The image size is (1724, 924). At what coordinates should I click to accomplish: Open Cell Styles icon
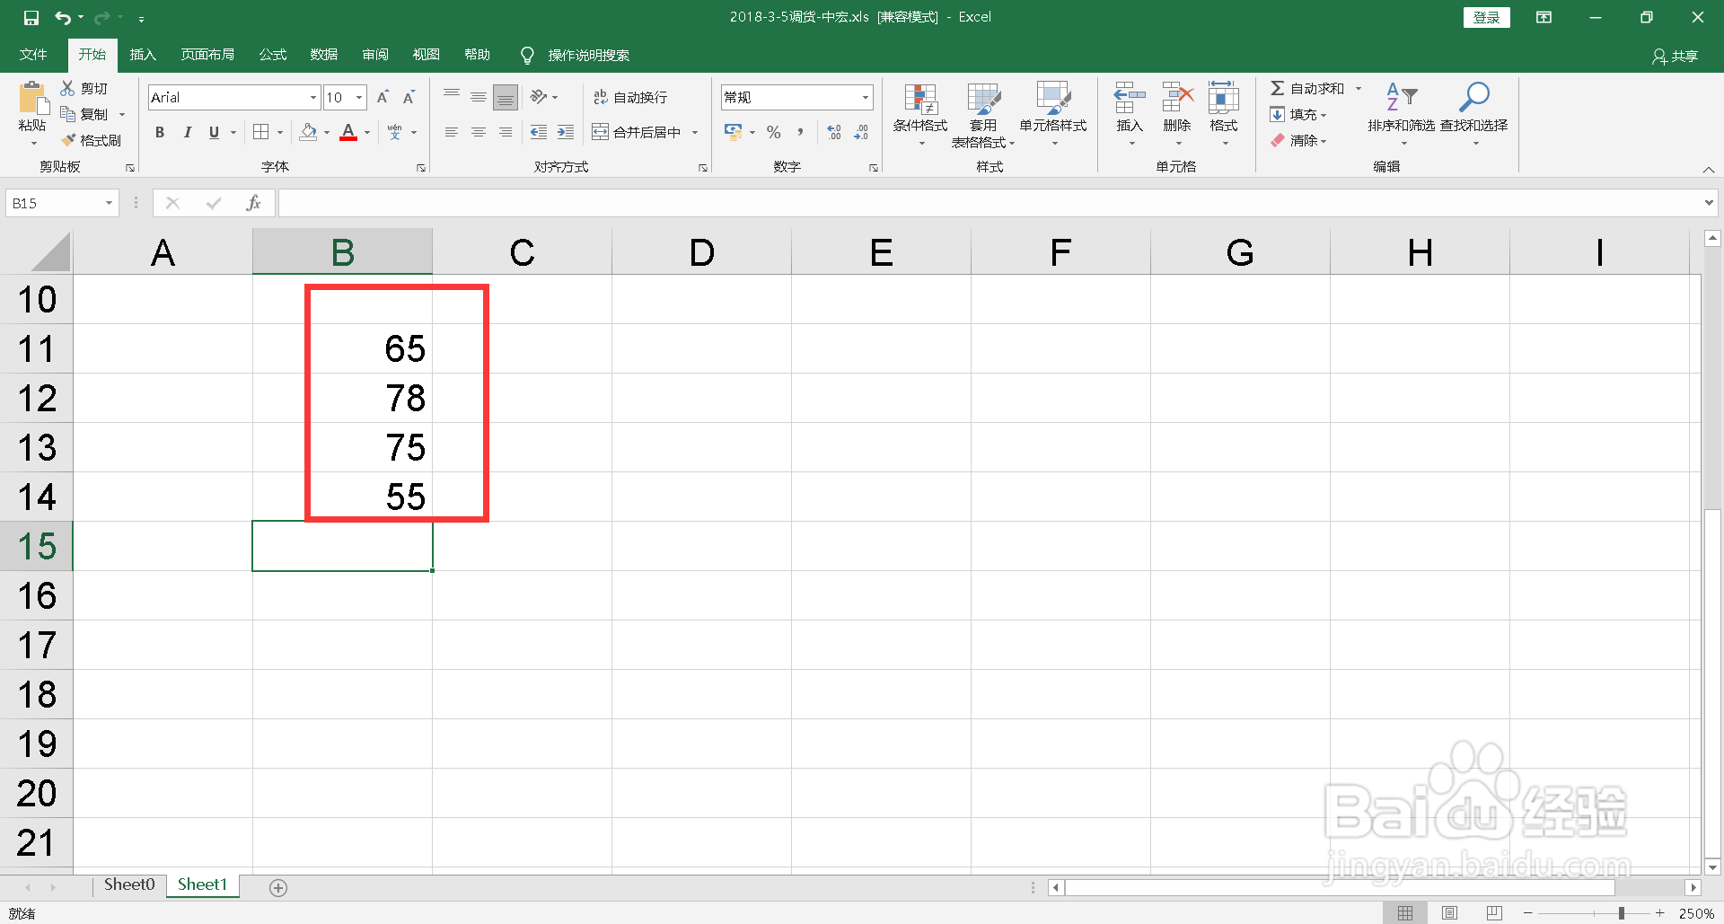point(1053,99)
